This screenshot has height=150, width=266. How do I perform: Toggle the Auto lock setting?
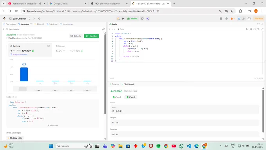[x=121, y=29]
